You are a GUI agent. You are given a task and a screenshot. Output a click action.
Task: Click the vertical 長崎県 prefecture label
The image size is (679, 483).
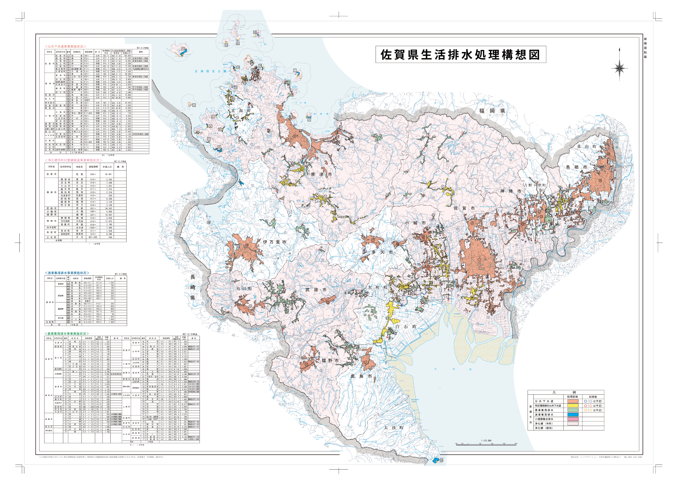(193, 287)
